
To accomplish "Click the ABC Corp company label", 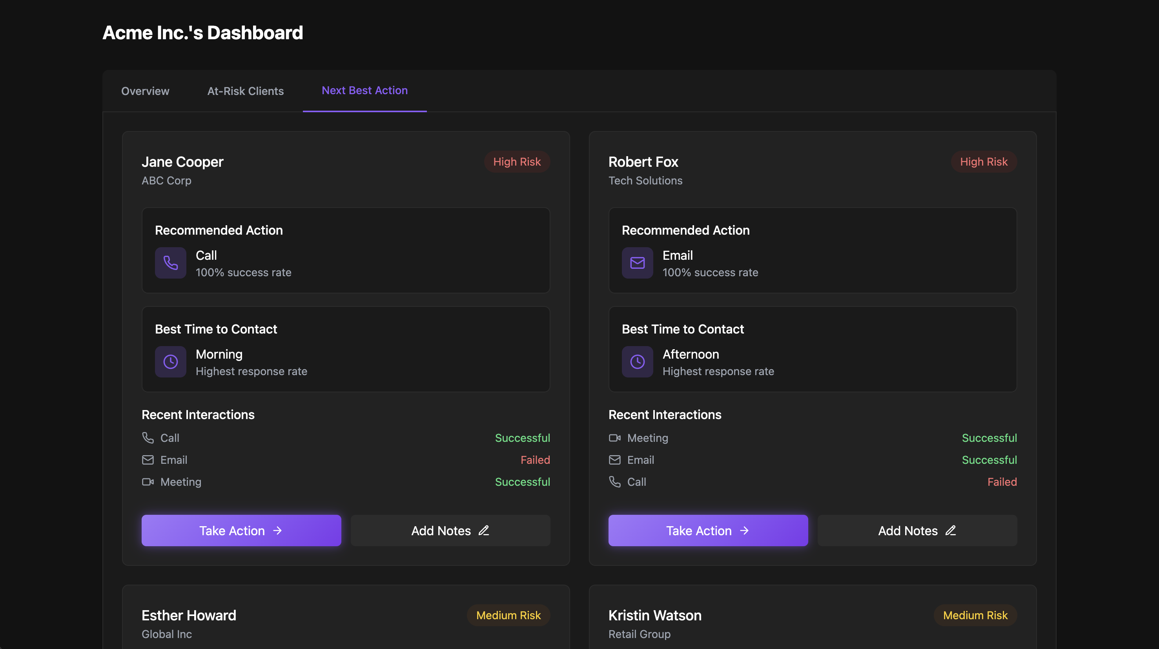I will pyautogui.click(x=166, y=180).
